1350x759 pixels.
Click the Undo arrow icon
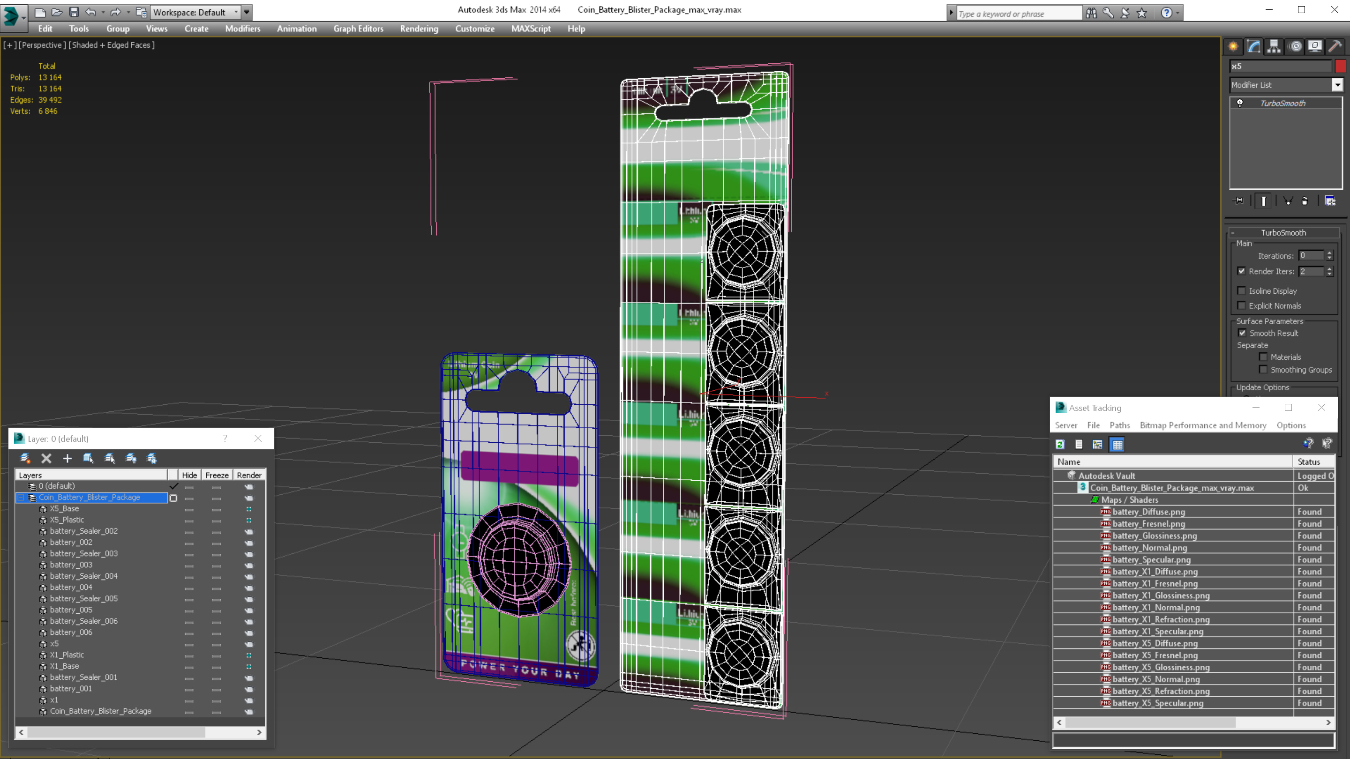(x=90, y=12)
